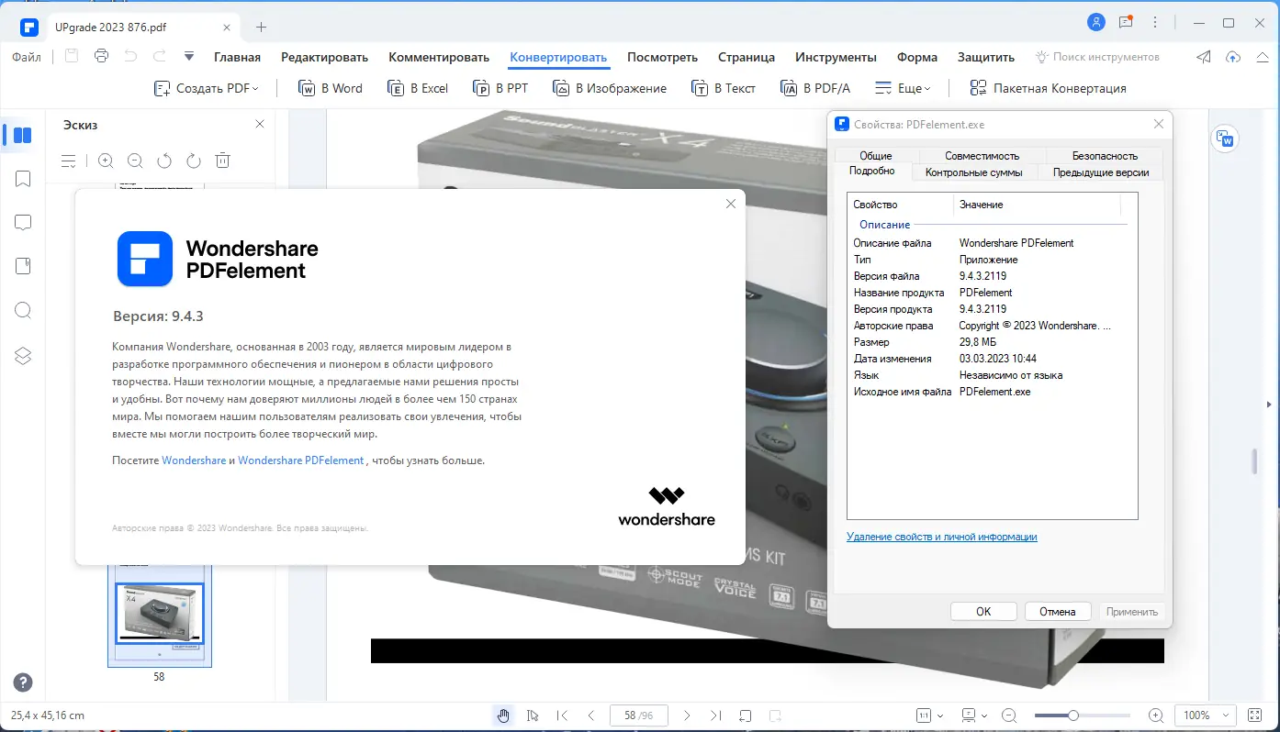Click the Share paper plane icon
Screen dimensions: 1280x732
point(1204,57)
